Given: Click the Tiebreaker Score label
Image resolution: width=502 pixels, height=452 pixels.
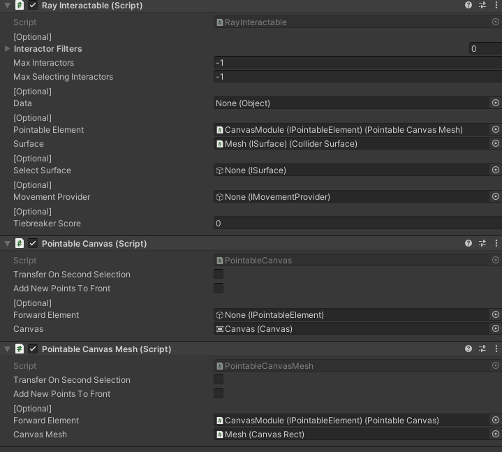Looking at the screenshot, I should click(47, 224).
